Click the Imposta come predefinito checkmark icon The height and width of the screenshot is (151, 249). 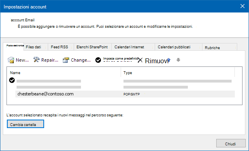(98, 60)
